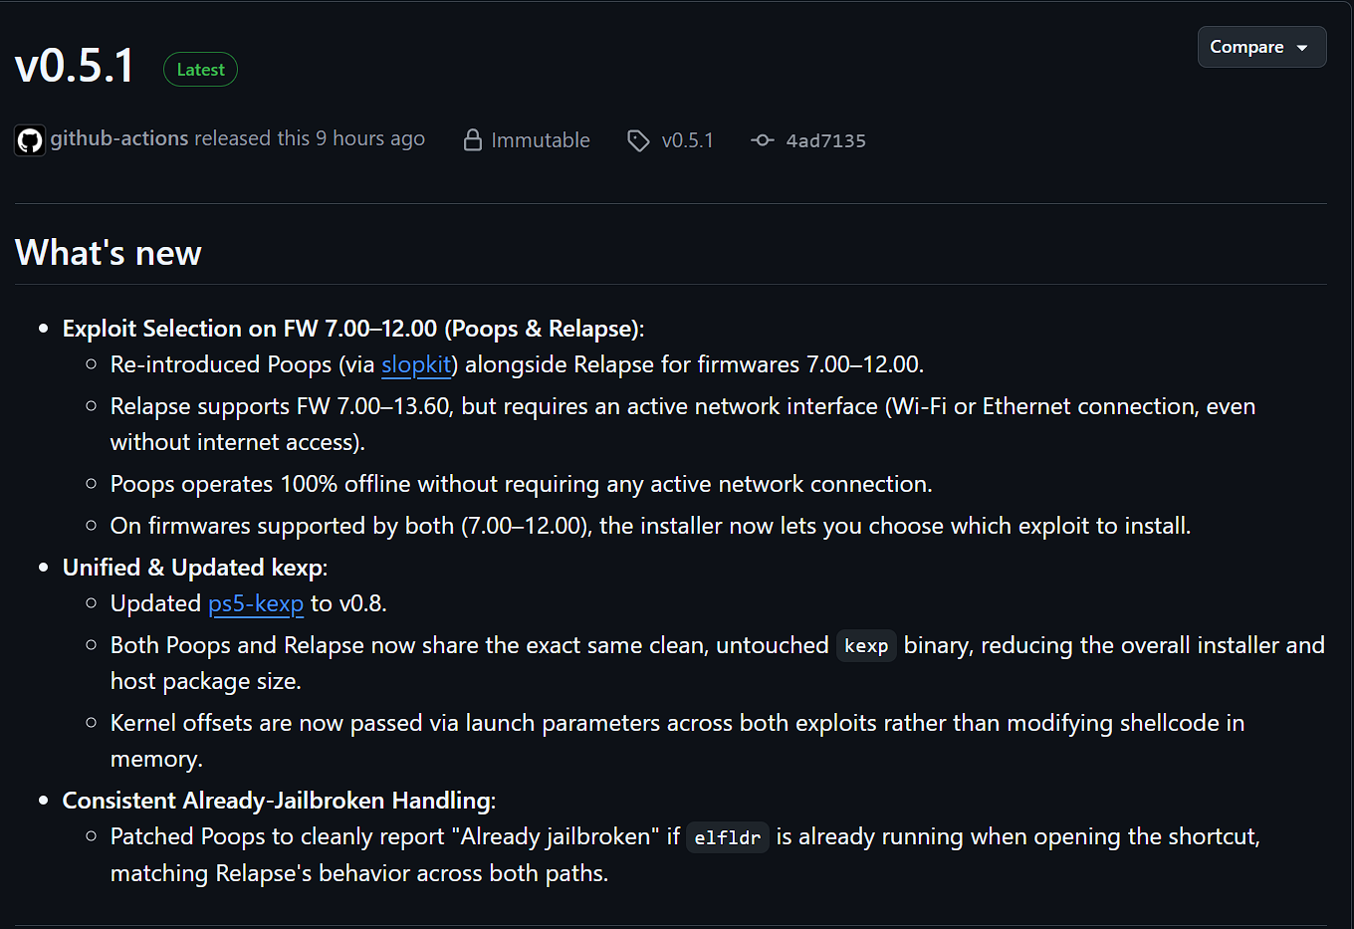Image resolution: width=1354 pixels, height=929 pixels.
Task: Click the 'Consistent Already-Jailbroken Handling' bullet title
Action: [279, 801]
